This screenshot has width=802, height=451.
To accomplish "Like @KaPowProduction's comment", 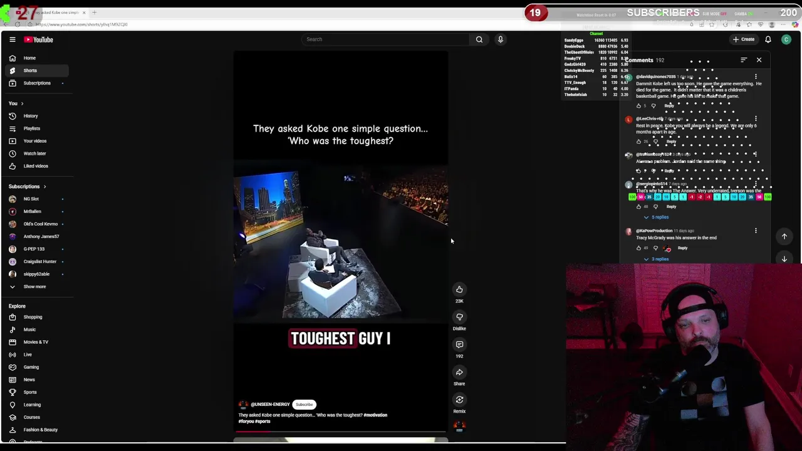I will tap(638, 248).
